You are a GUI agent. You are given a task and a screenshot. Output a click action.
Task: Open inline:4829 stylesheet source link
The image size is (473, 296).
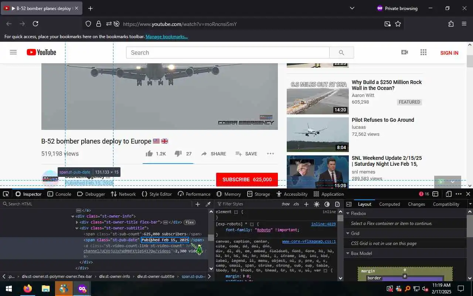323,224
